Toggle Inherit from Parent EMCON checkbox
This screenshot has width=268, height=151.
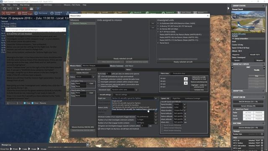234,109
